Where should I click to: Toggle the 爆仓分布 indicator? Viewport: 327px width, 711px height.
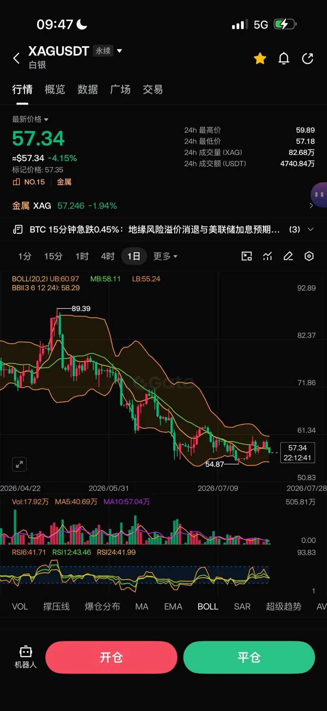coord(102,607)
